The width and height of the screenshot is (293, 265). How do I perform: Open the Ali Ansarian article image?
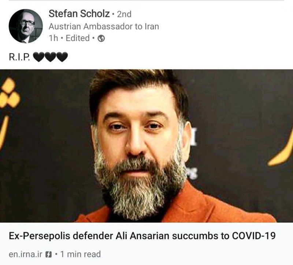click(146, 146)
